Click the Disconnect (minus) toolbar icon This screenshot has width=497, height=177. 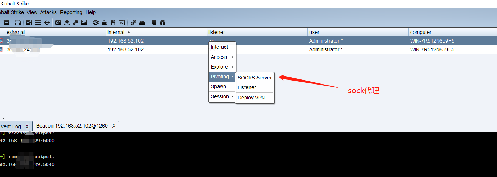(x=6, y=22)
